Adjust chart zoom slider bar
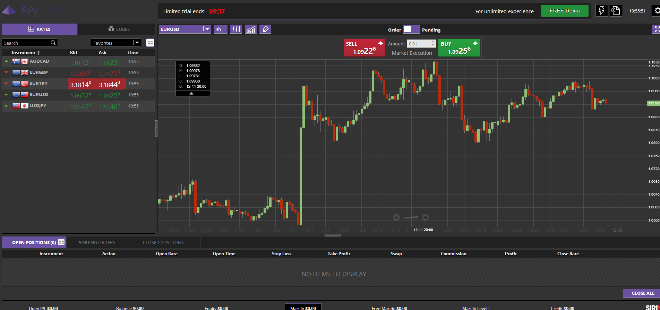The height and width of the screenshot is (310, 660). tap(411, 217)
